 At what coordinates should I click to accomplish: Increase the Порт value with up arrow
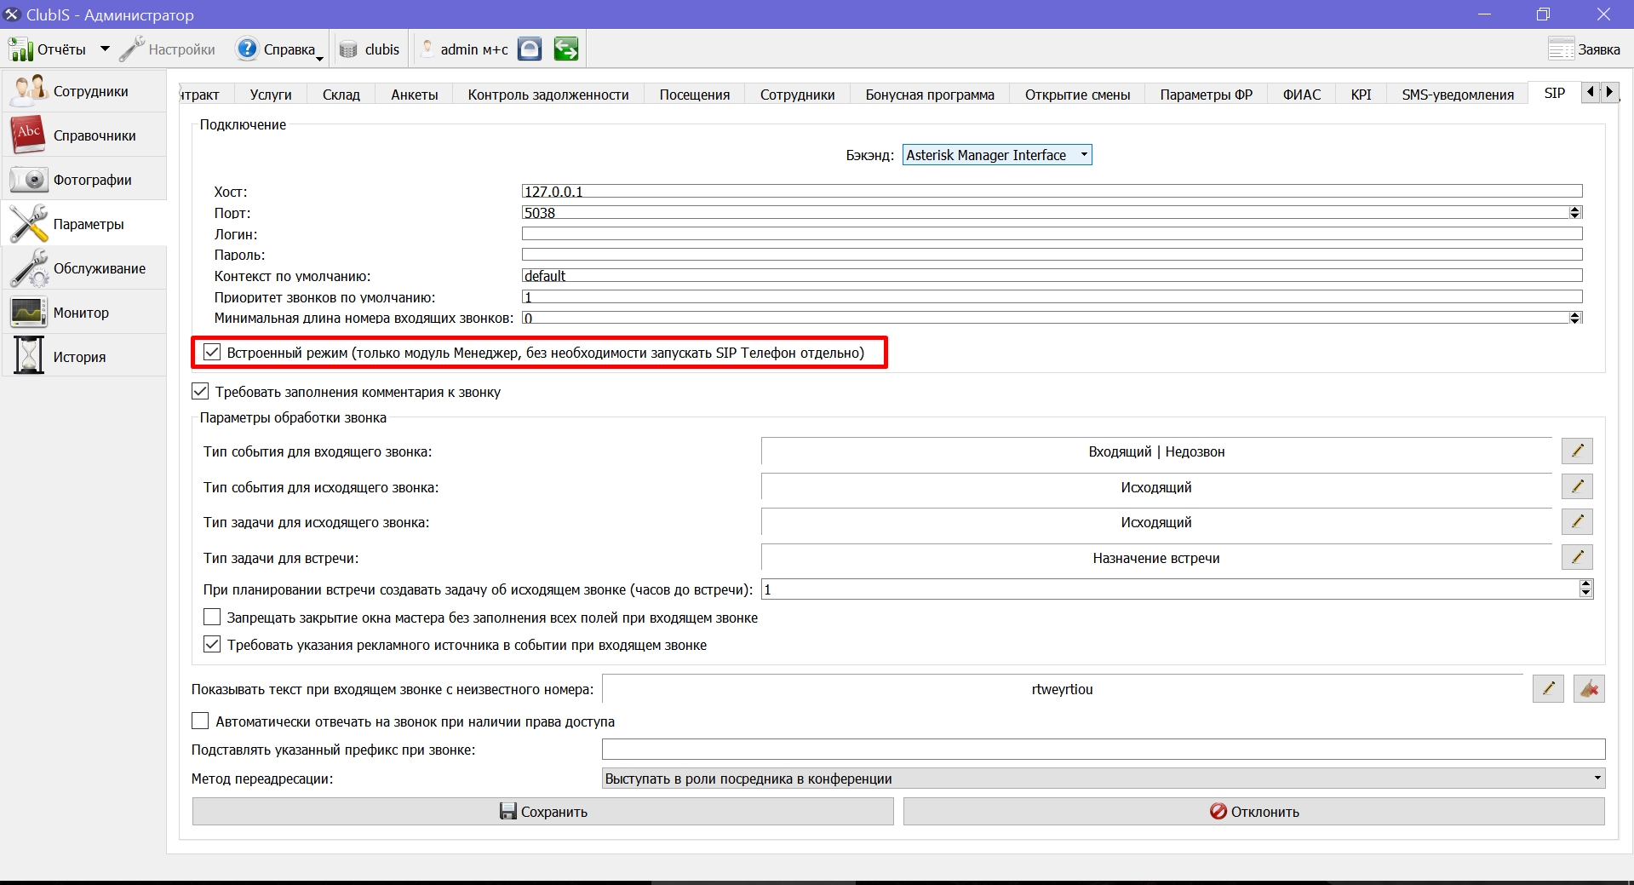[x=1575, y=209]
